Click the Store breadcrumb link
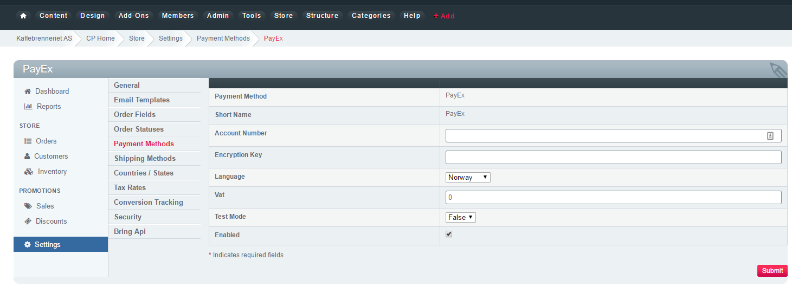The image size is (792, 293). click(x=137, y=38)
